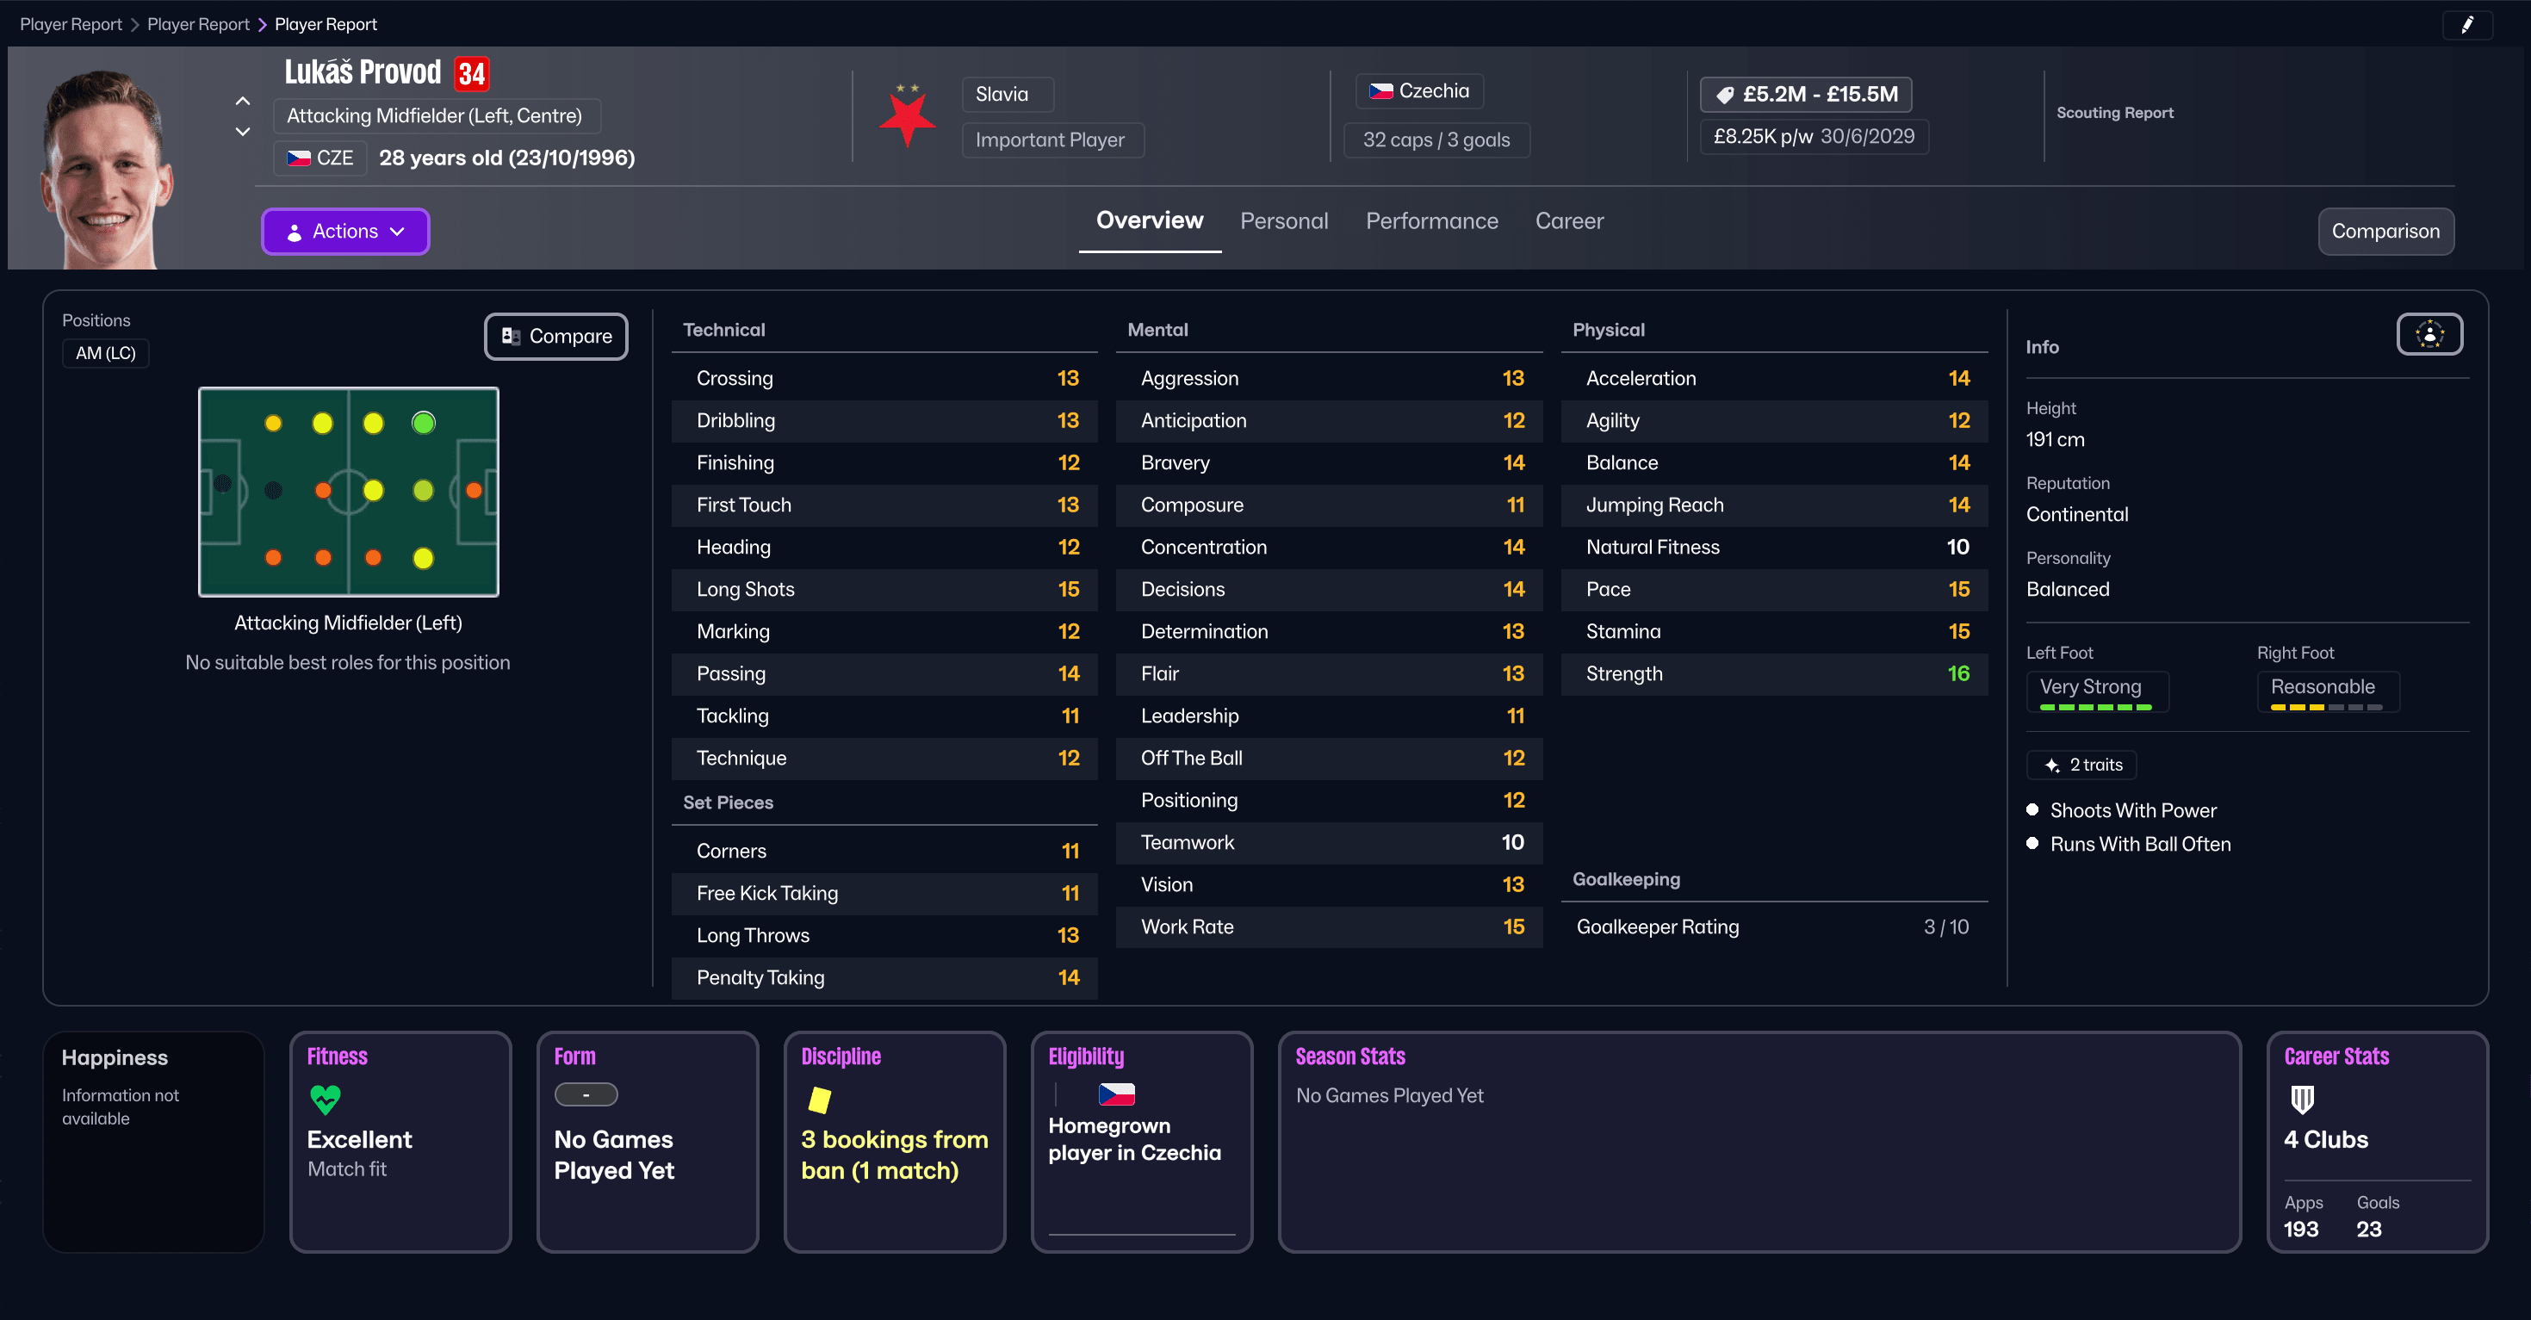
Task: Toggle the AM (LC) position chip
Action: click(105, 352)
